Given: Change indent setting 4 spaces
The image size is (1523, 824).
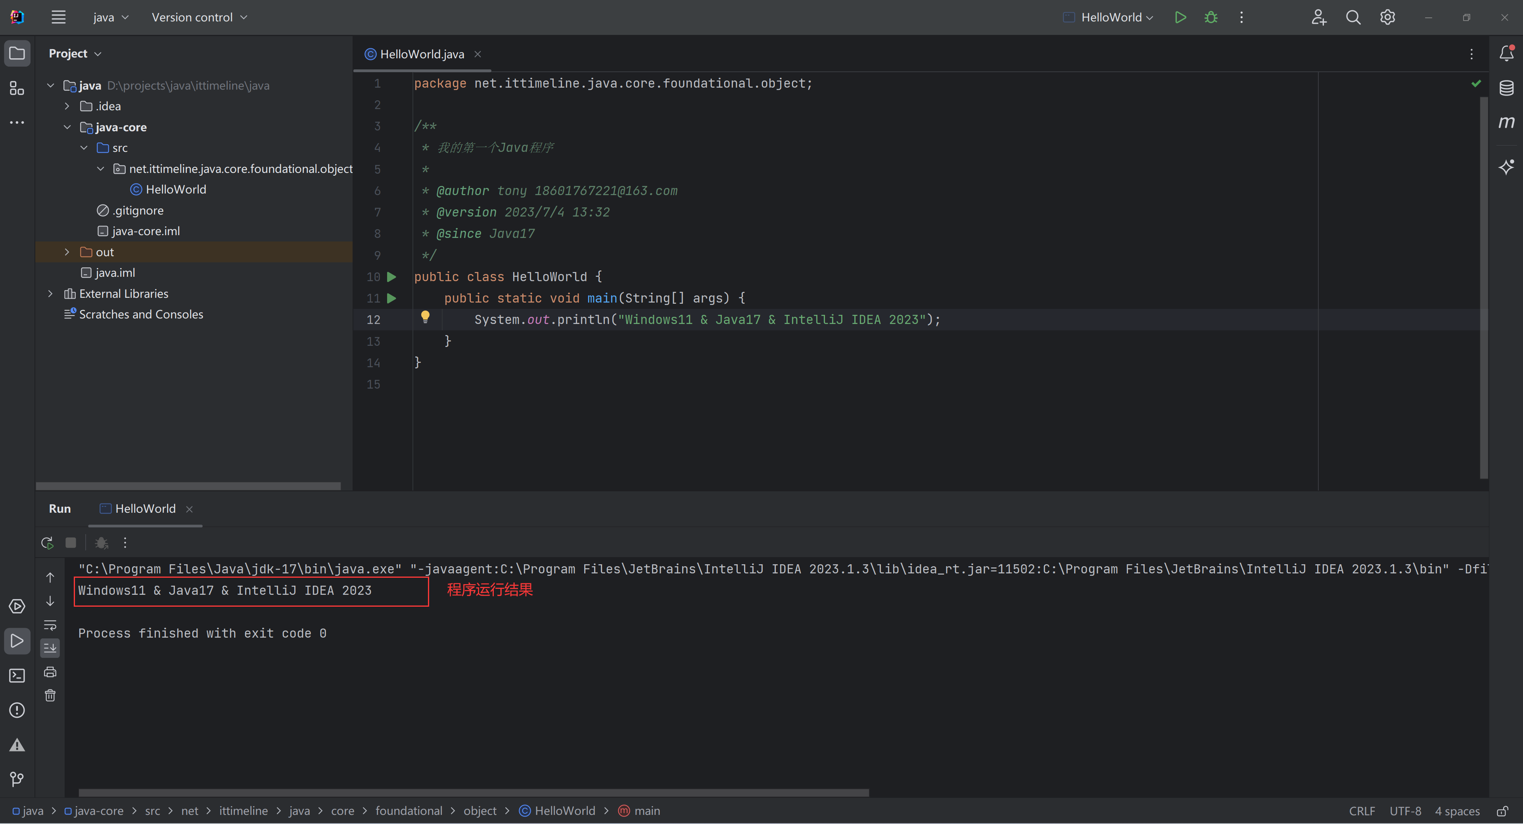Looking at the screenshot, I should [x=1457, y=811].
